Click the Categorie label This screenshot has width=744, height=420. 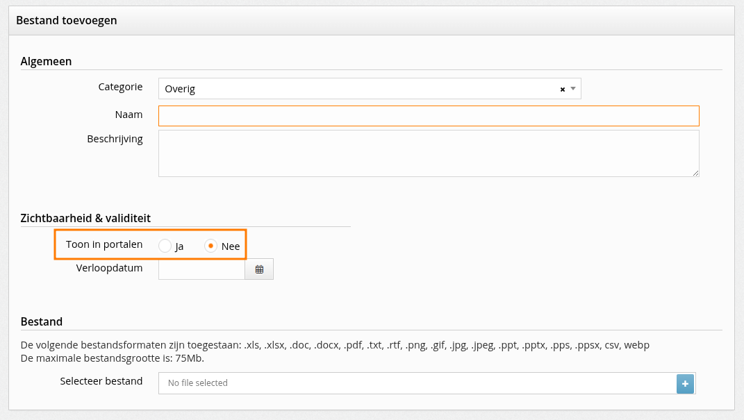click(x=120, y=87)
